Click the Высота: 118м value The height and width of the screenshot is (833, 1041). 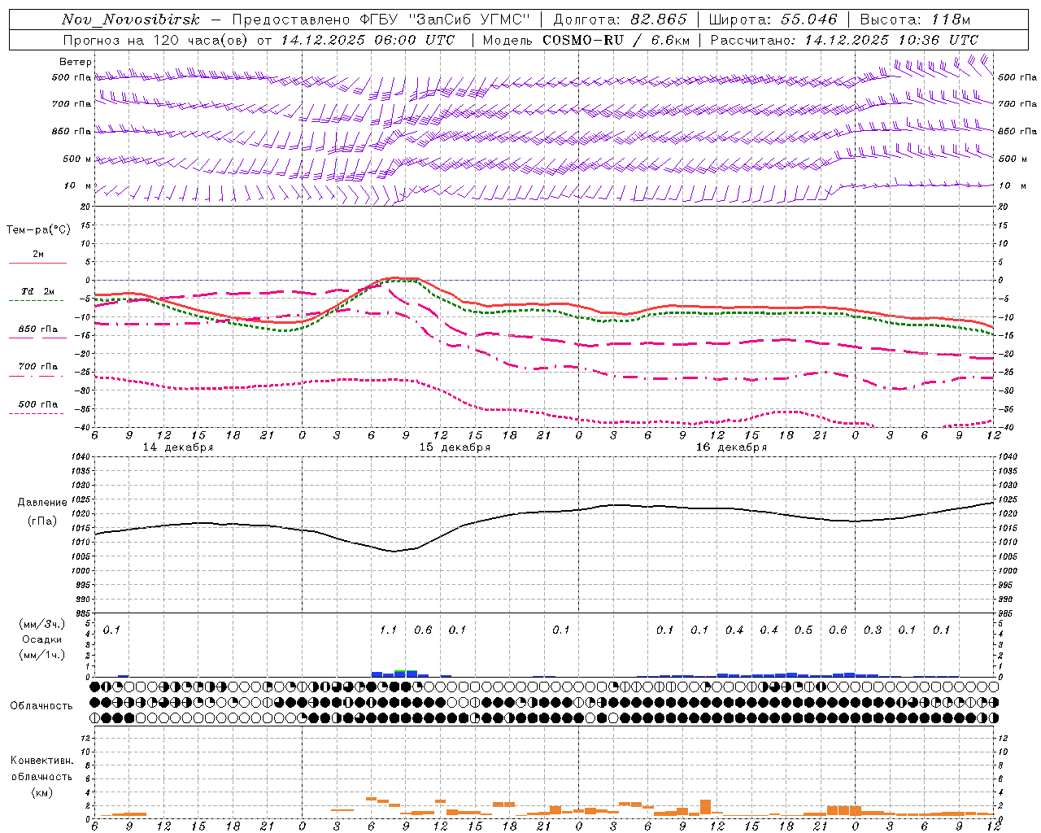(x=915, y=20)
